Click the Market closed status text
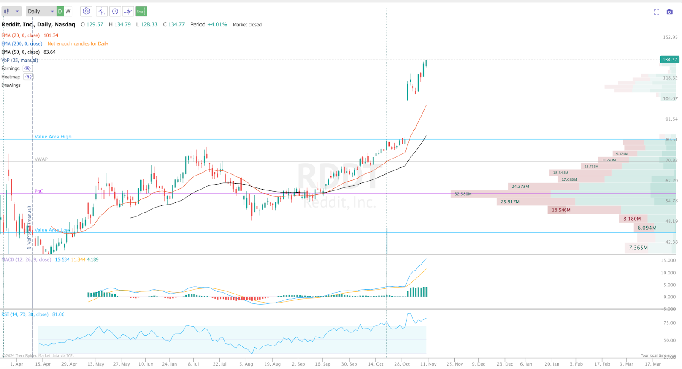Image resolution: width=682 pixels, height=369 pixels. pyautogui.click(x=247, y=25)
